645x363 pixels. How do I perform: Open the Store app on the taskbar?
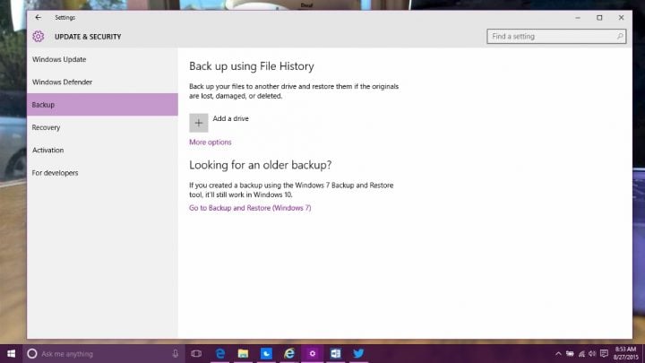point(266,353)
